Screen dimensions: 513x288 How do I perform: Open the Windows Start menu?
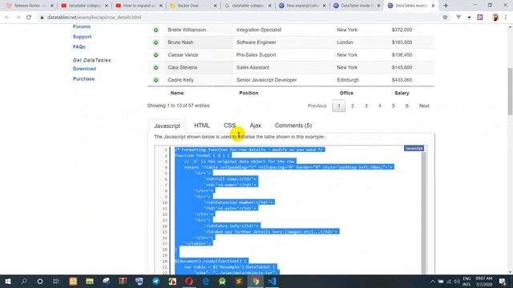pyautogui.click(x=8, y=282)
